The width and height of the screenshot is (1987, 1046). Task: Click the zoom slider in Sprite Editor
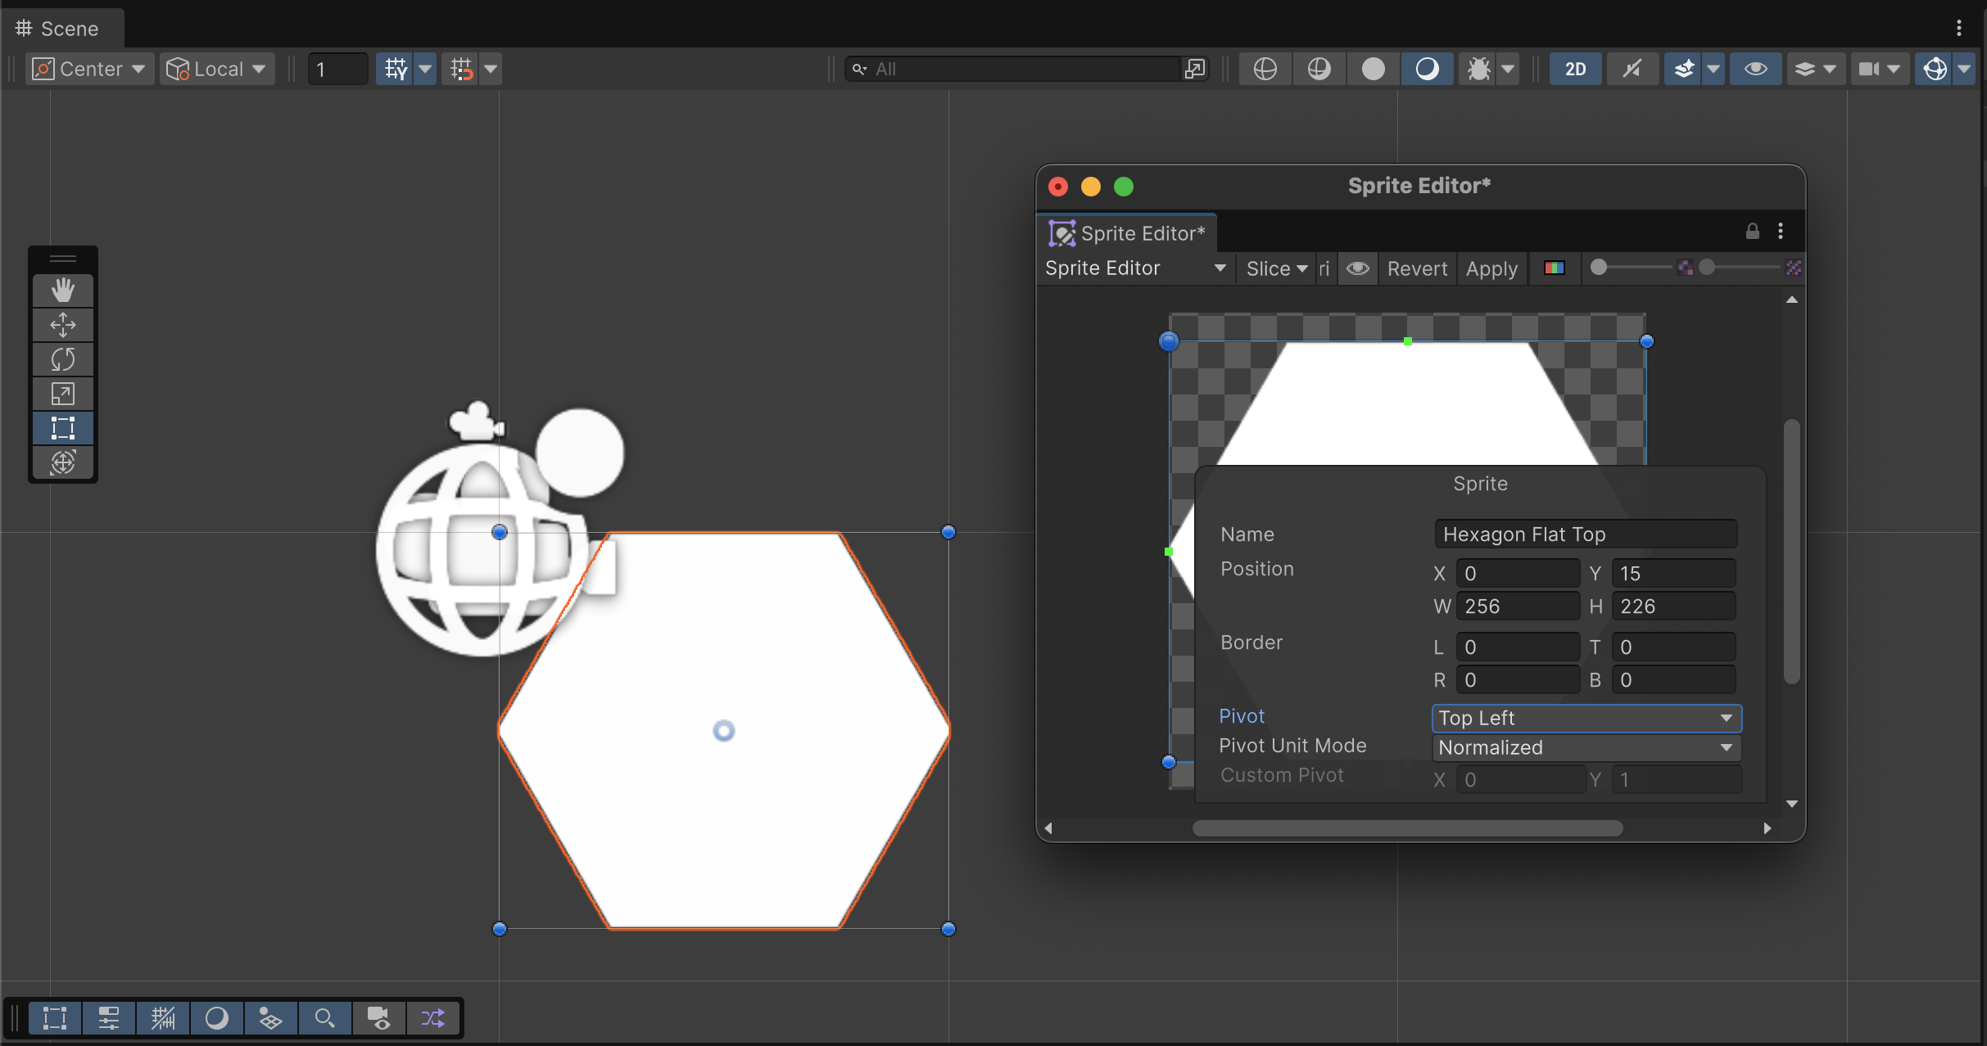pyautogui.click(x=1632, y=268)
